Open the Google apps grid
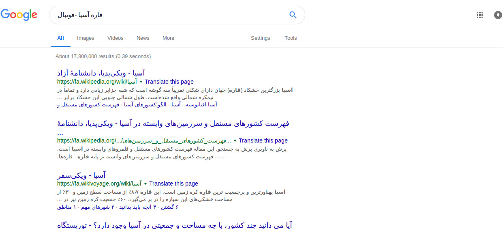The image size is (503, 229). (x=480, y=15)
